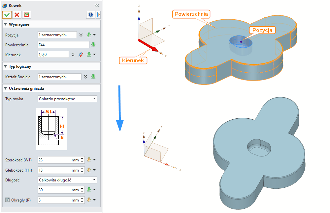Screen dimensions: 330x213
Task: Click the Kierunek field with value 1,0,0
Action: click(53, 55)
